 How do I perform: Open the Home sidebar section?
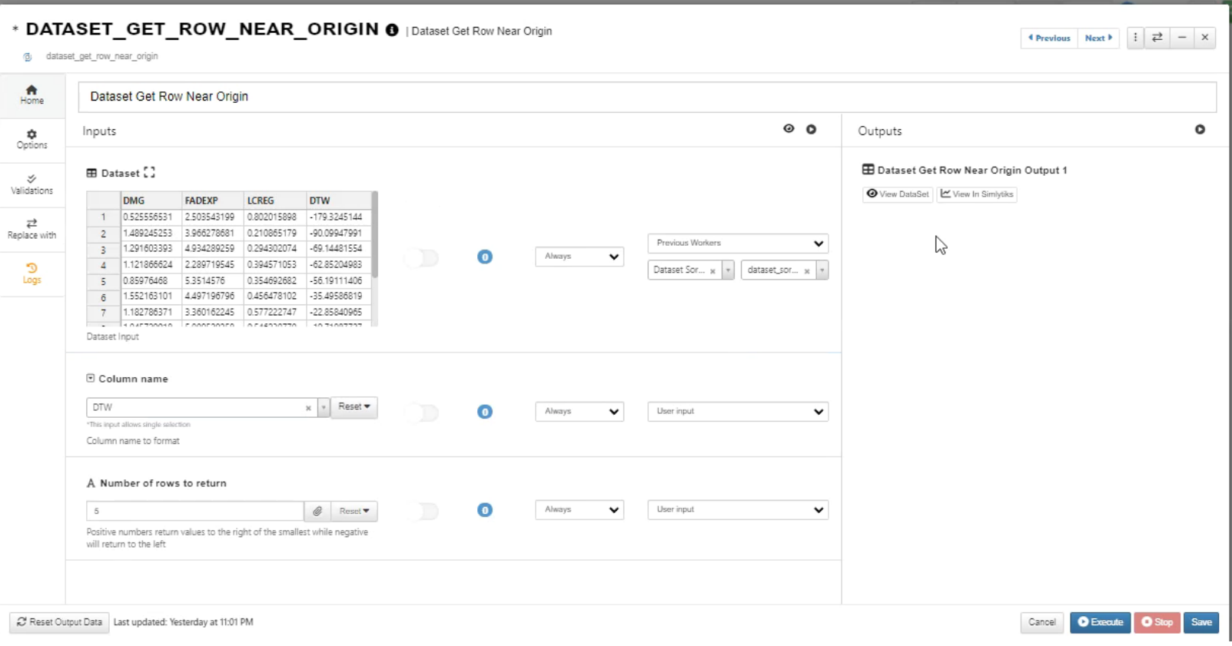pyautogui.click(x=32, y=94)
